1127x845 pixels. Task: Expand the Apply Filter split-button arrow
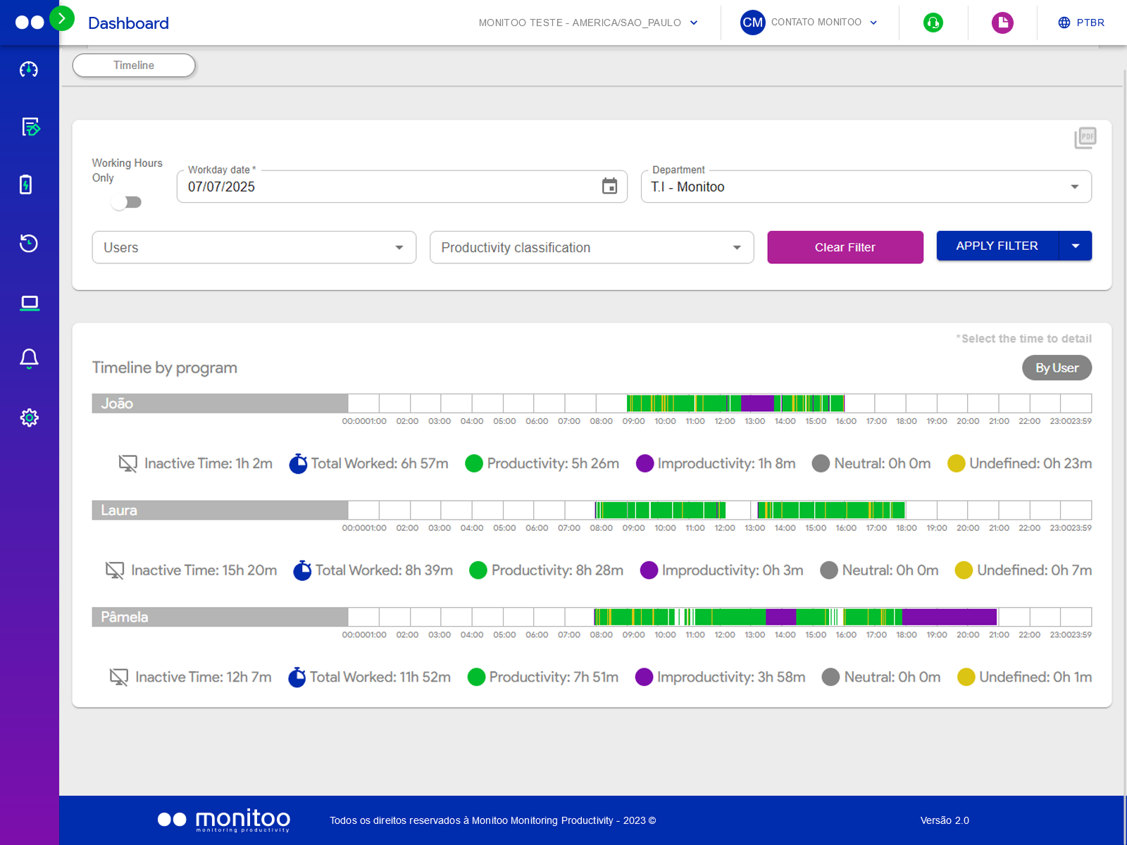tap(1076, 246)
